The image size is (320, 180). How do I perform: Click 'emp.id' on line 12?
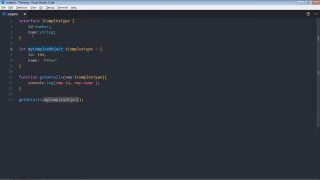coord(62,83)
